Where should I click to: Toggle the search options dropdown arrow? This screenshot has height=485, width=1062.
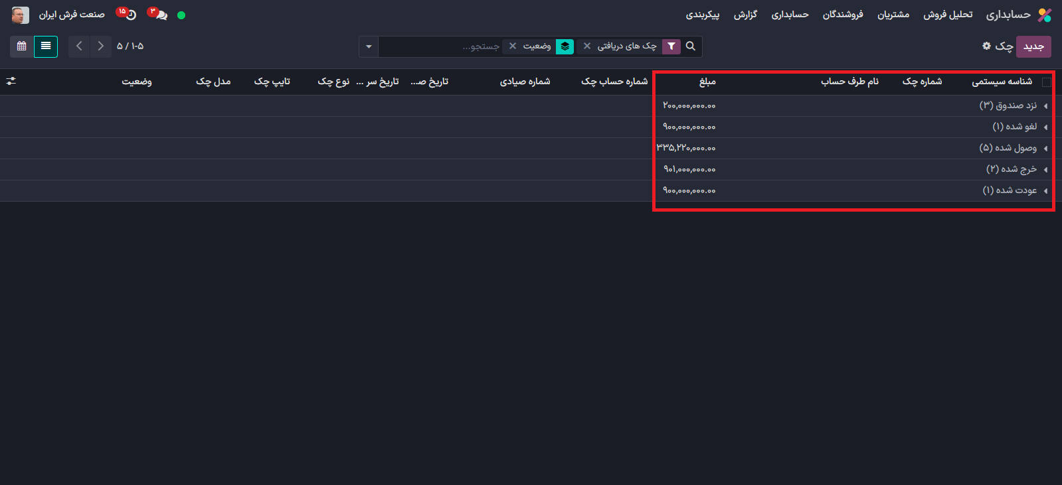coord(369,46)
